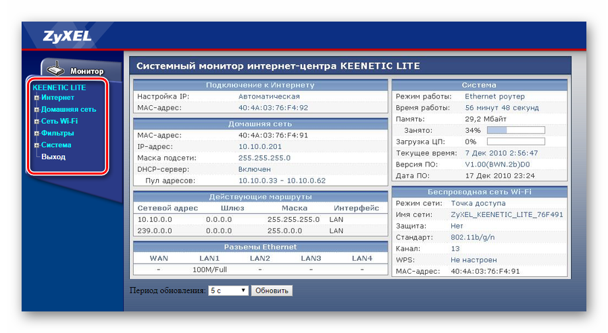
Task: Open the Период обновления dropdown
Action: pos(228,291)
